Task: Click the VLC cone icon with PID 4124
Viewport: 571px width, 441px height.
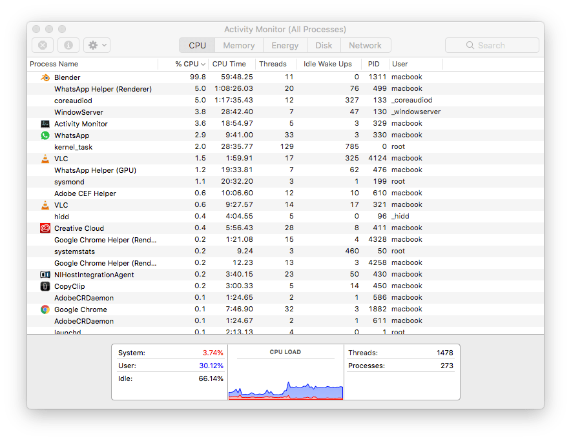Action: click(45, 159)
